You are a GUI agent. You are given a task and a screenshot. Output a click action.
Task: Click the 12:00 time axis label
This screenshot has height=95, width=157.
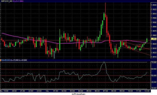tap(147, 91)
